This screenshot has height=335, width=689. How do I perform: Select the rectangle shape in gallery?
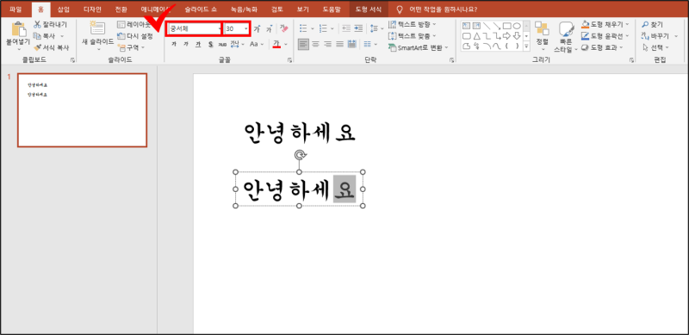tap(506, 26)
